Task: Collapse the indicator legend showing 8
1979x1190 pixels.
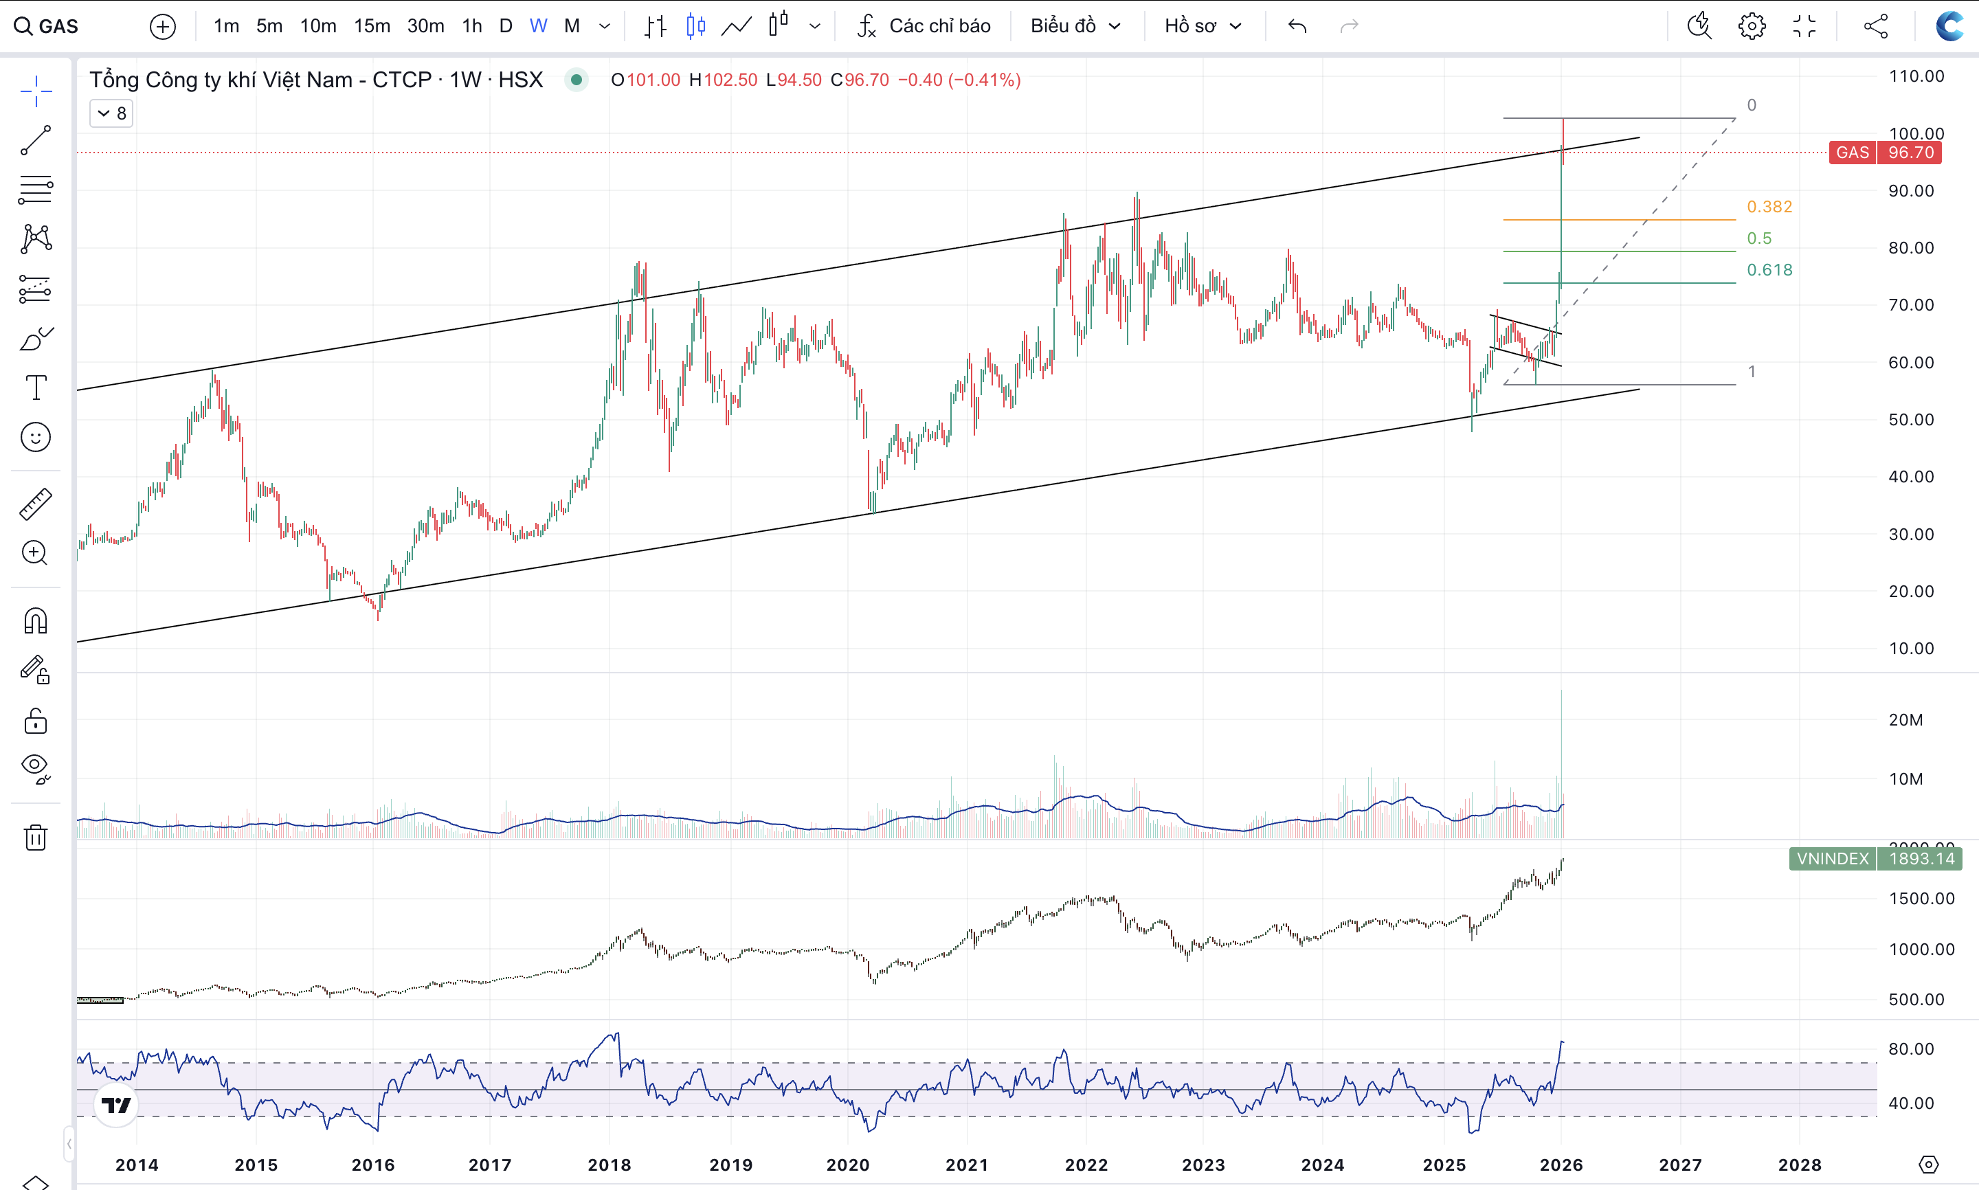Action: click(111, 113)
